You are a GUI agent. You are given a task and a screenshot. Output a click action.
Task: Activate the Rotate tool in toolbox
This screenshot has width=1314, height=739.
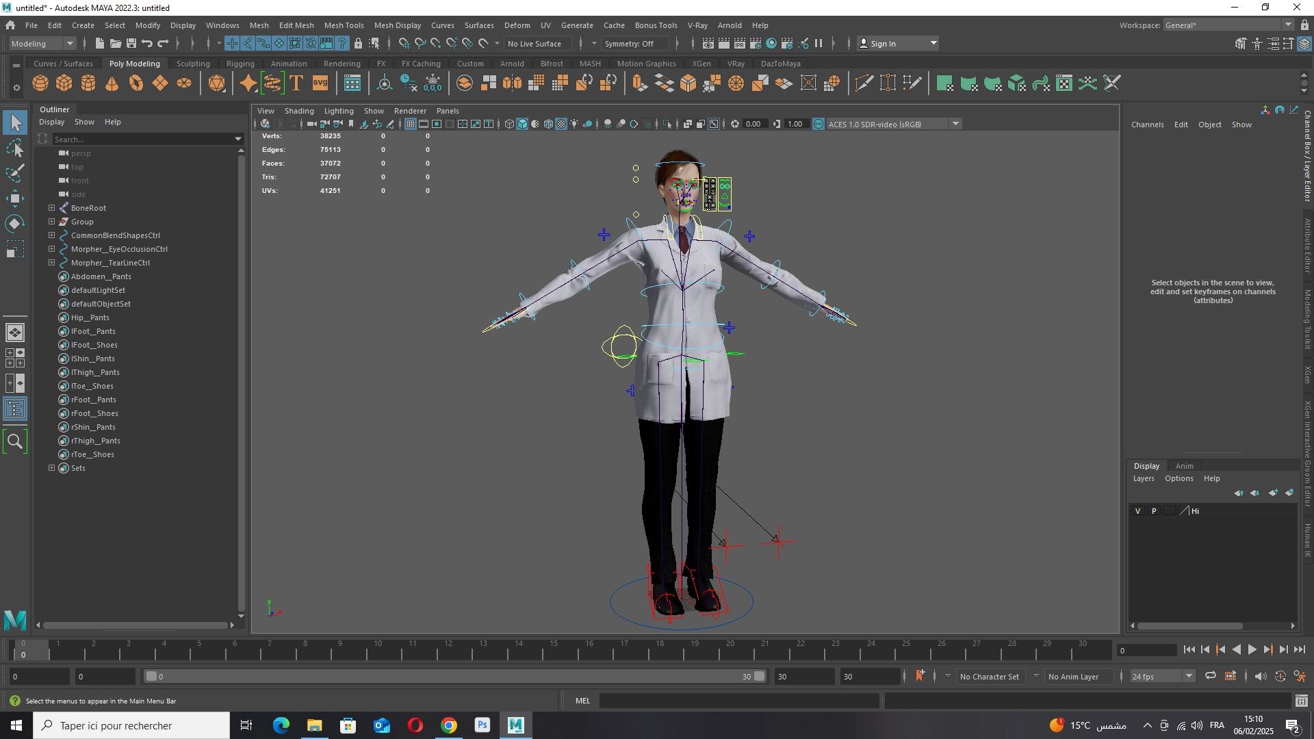pos(15,224)
